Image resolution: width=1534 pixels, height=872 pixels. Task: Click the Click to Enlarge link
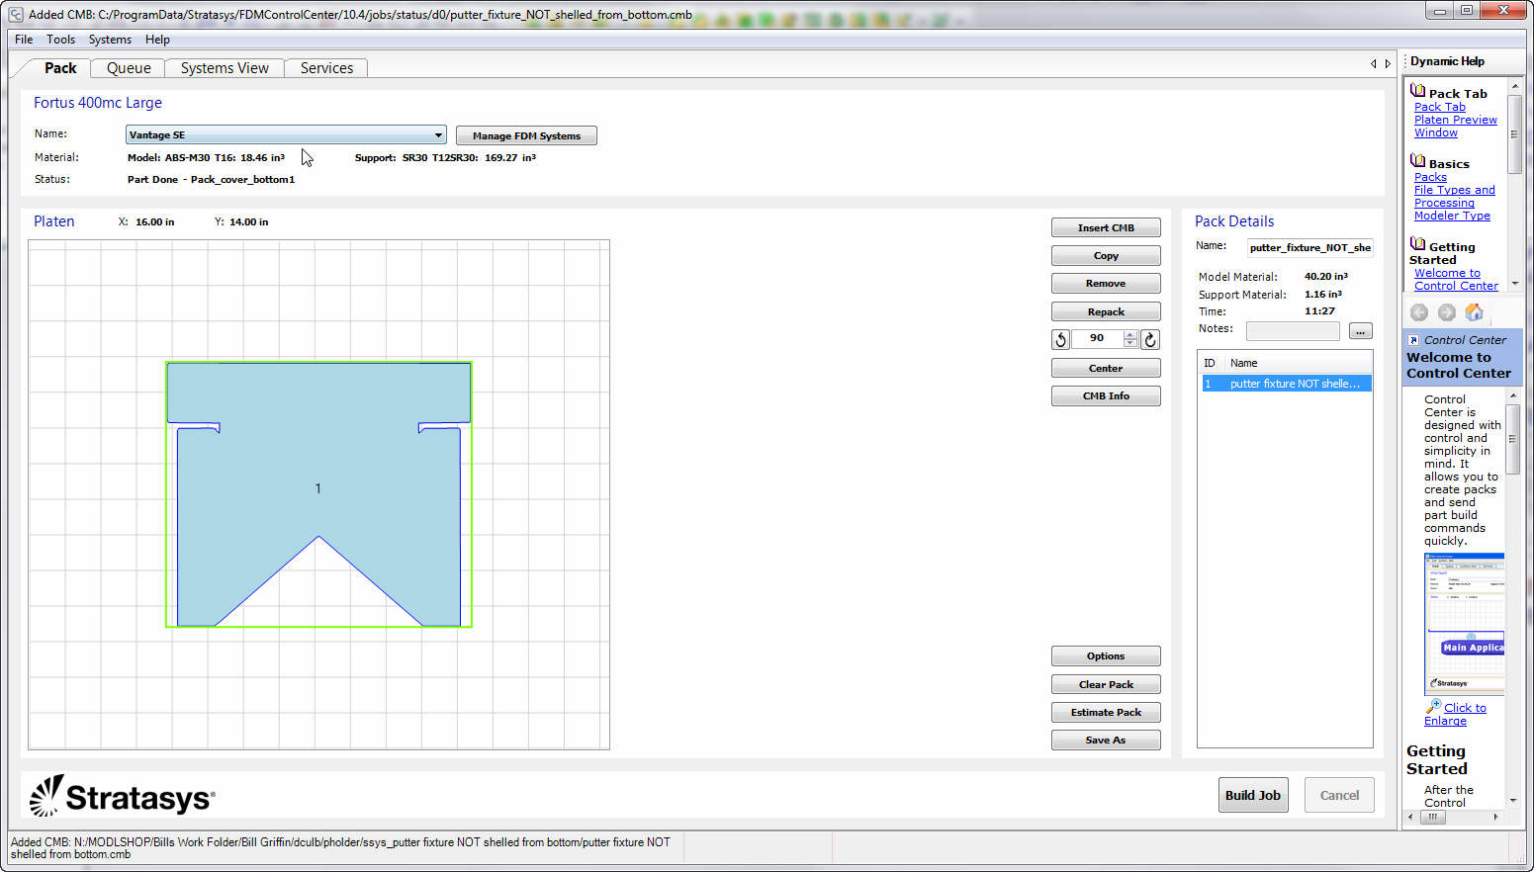pyautogui.click(x=1455, y=714)
